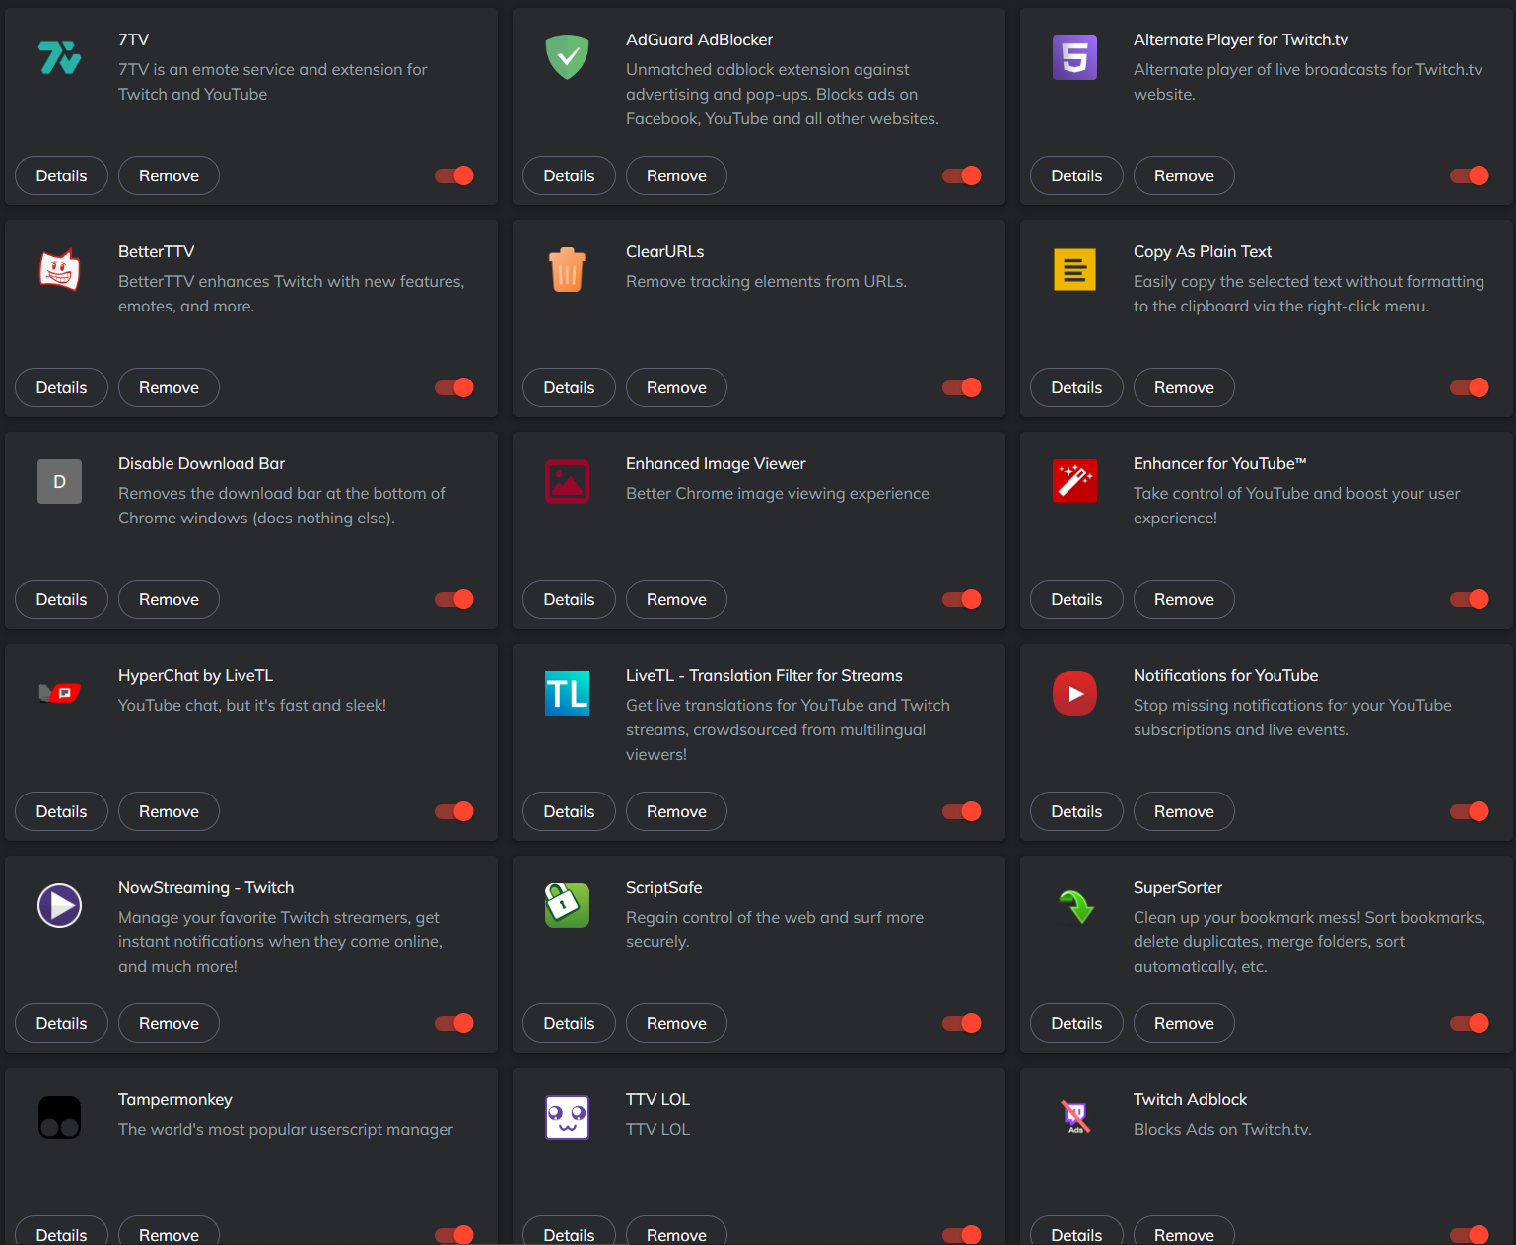The width and height of the screenshot is (1516, 1245).
Task: Open Details for Alternate Player for Twitch.tv
Action: click(x=1076, y=175)
